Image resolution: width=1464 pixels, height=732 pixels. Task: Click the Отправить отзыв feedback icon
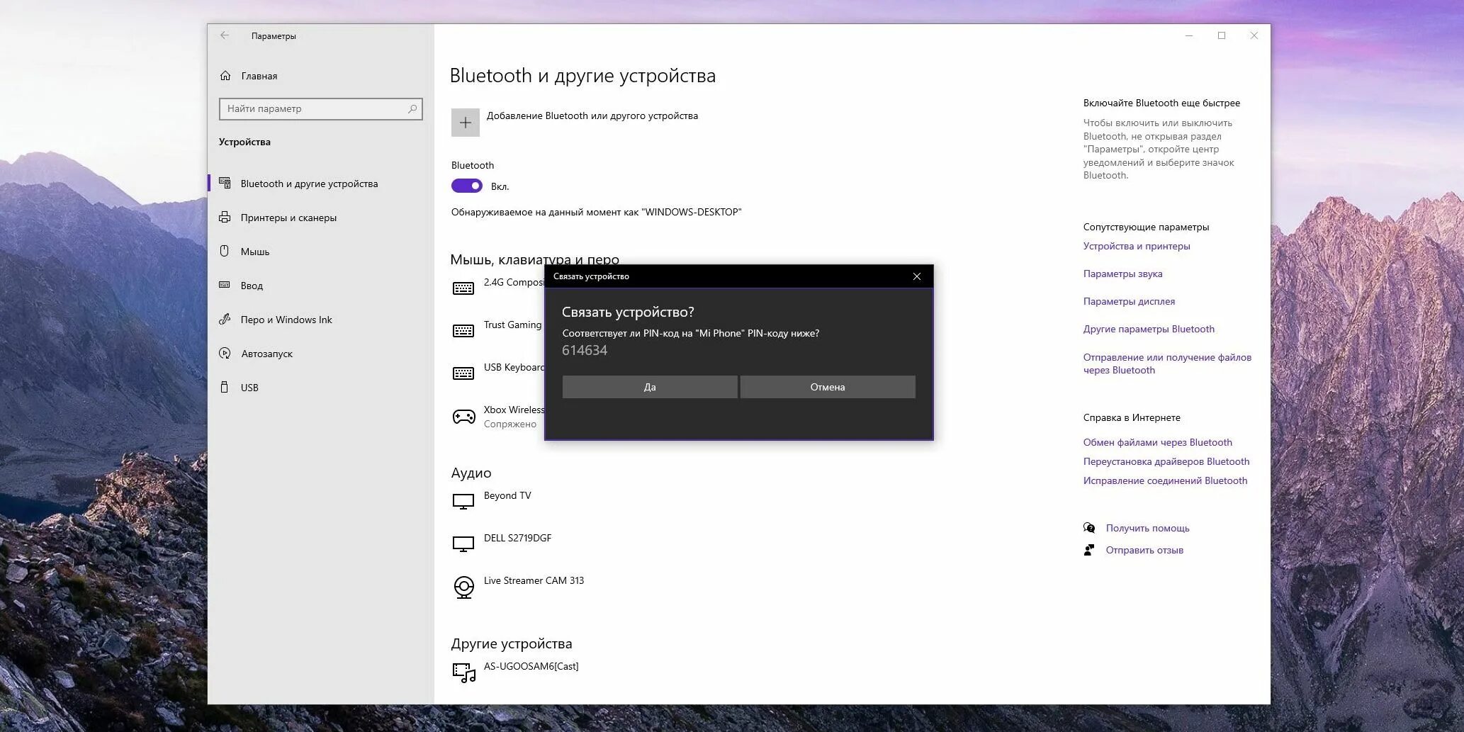[1089, 550]
